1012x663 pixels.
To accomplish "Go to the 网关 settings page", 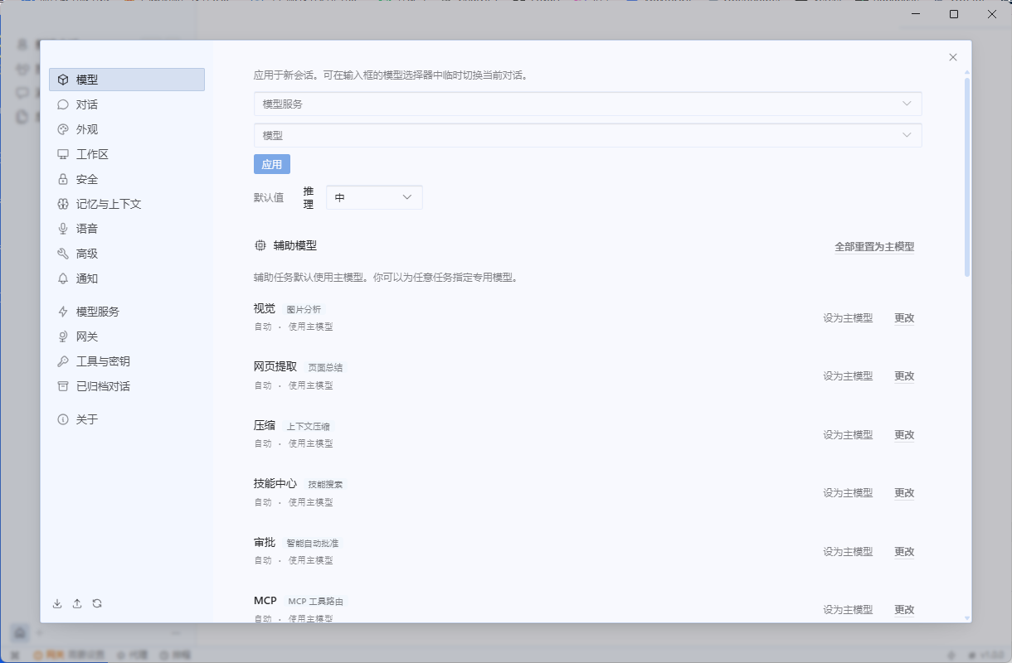I will pos(127,336).
